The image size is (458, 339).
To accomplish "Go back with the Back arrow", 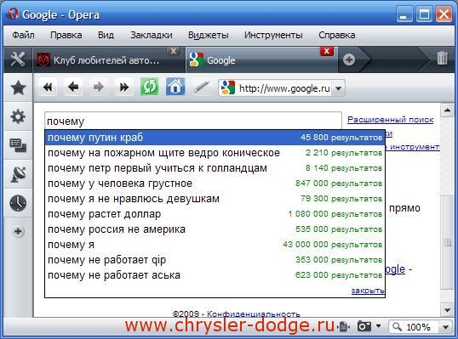I will point(73,87).
